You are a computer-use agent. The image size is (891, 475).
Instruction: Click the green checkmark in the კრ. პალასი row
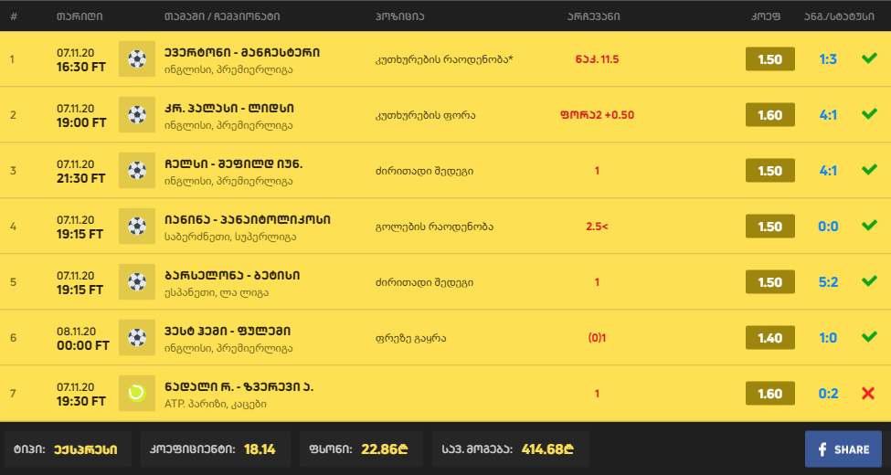[x=869, y=113]
